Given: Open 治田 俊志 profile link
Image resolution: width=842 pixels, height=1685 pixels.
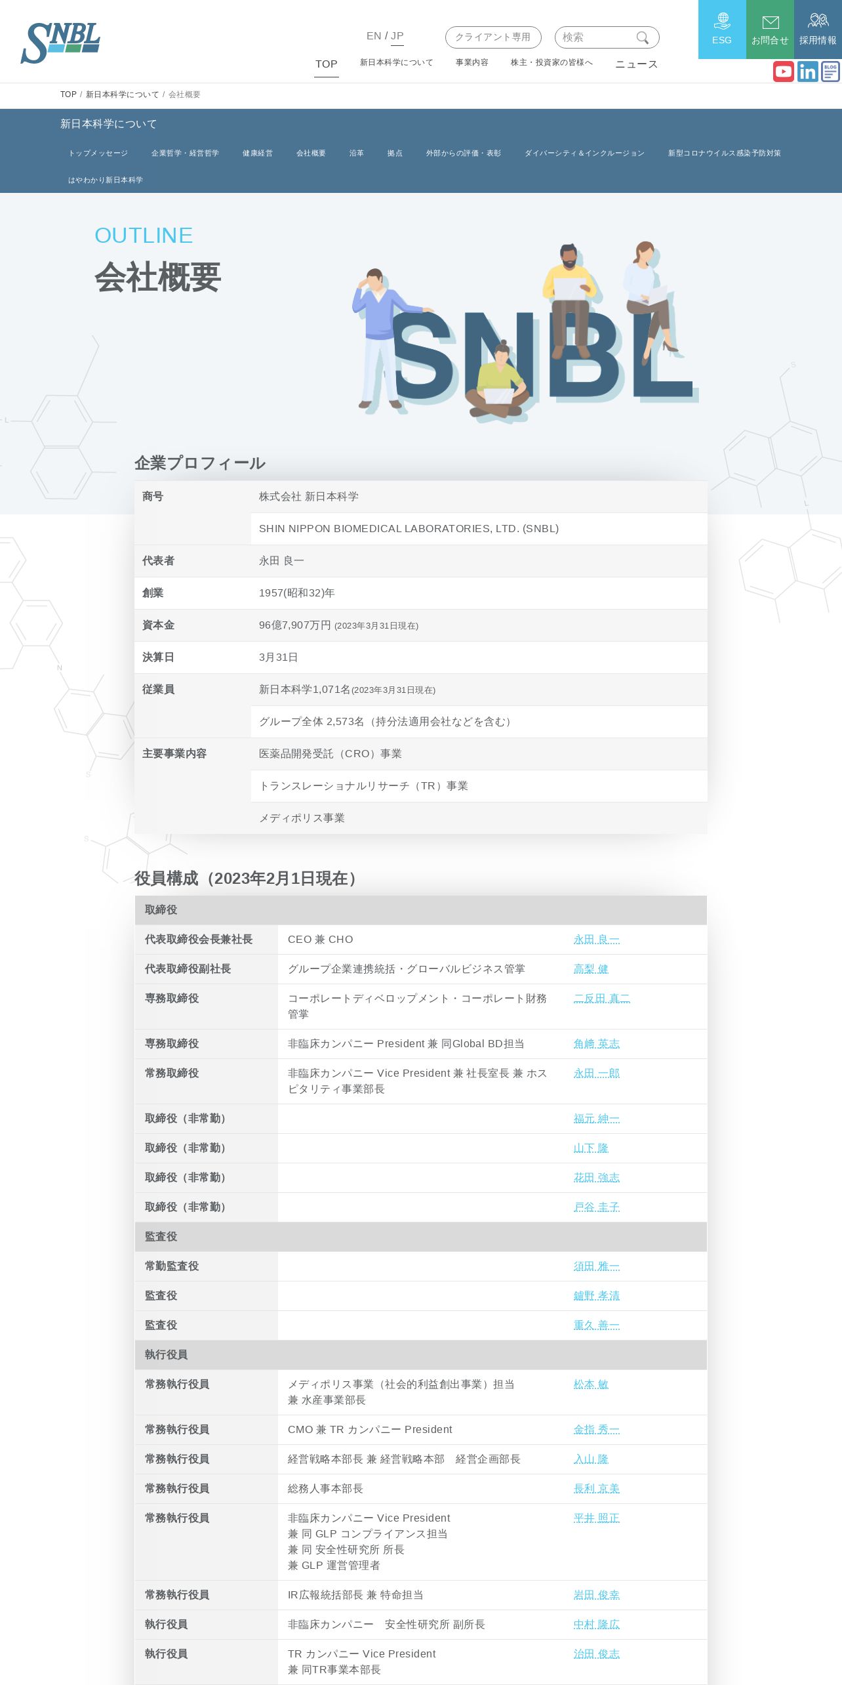Looking at the screenshot, I should pos(597,1654).
